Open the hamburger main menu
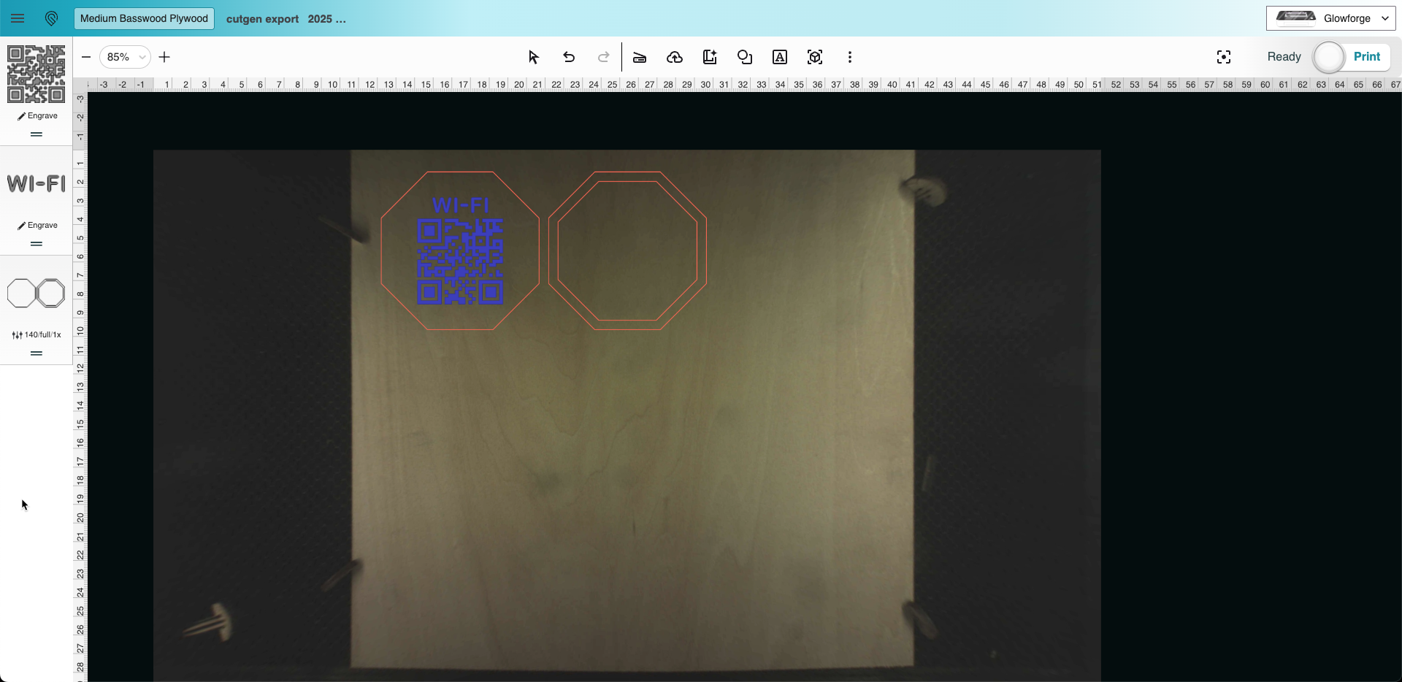 tap(18, 18)
